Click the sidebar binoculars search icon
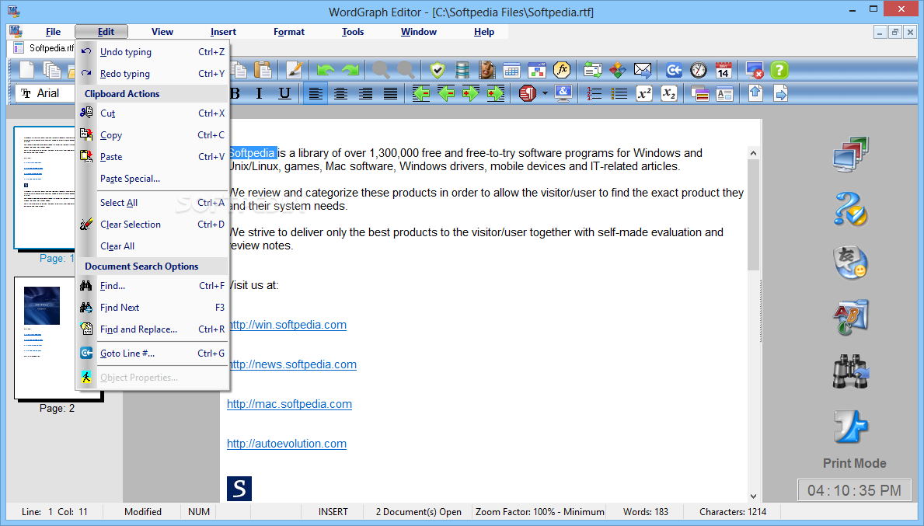924x526 pixels. (x=851, y=371)
